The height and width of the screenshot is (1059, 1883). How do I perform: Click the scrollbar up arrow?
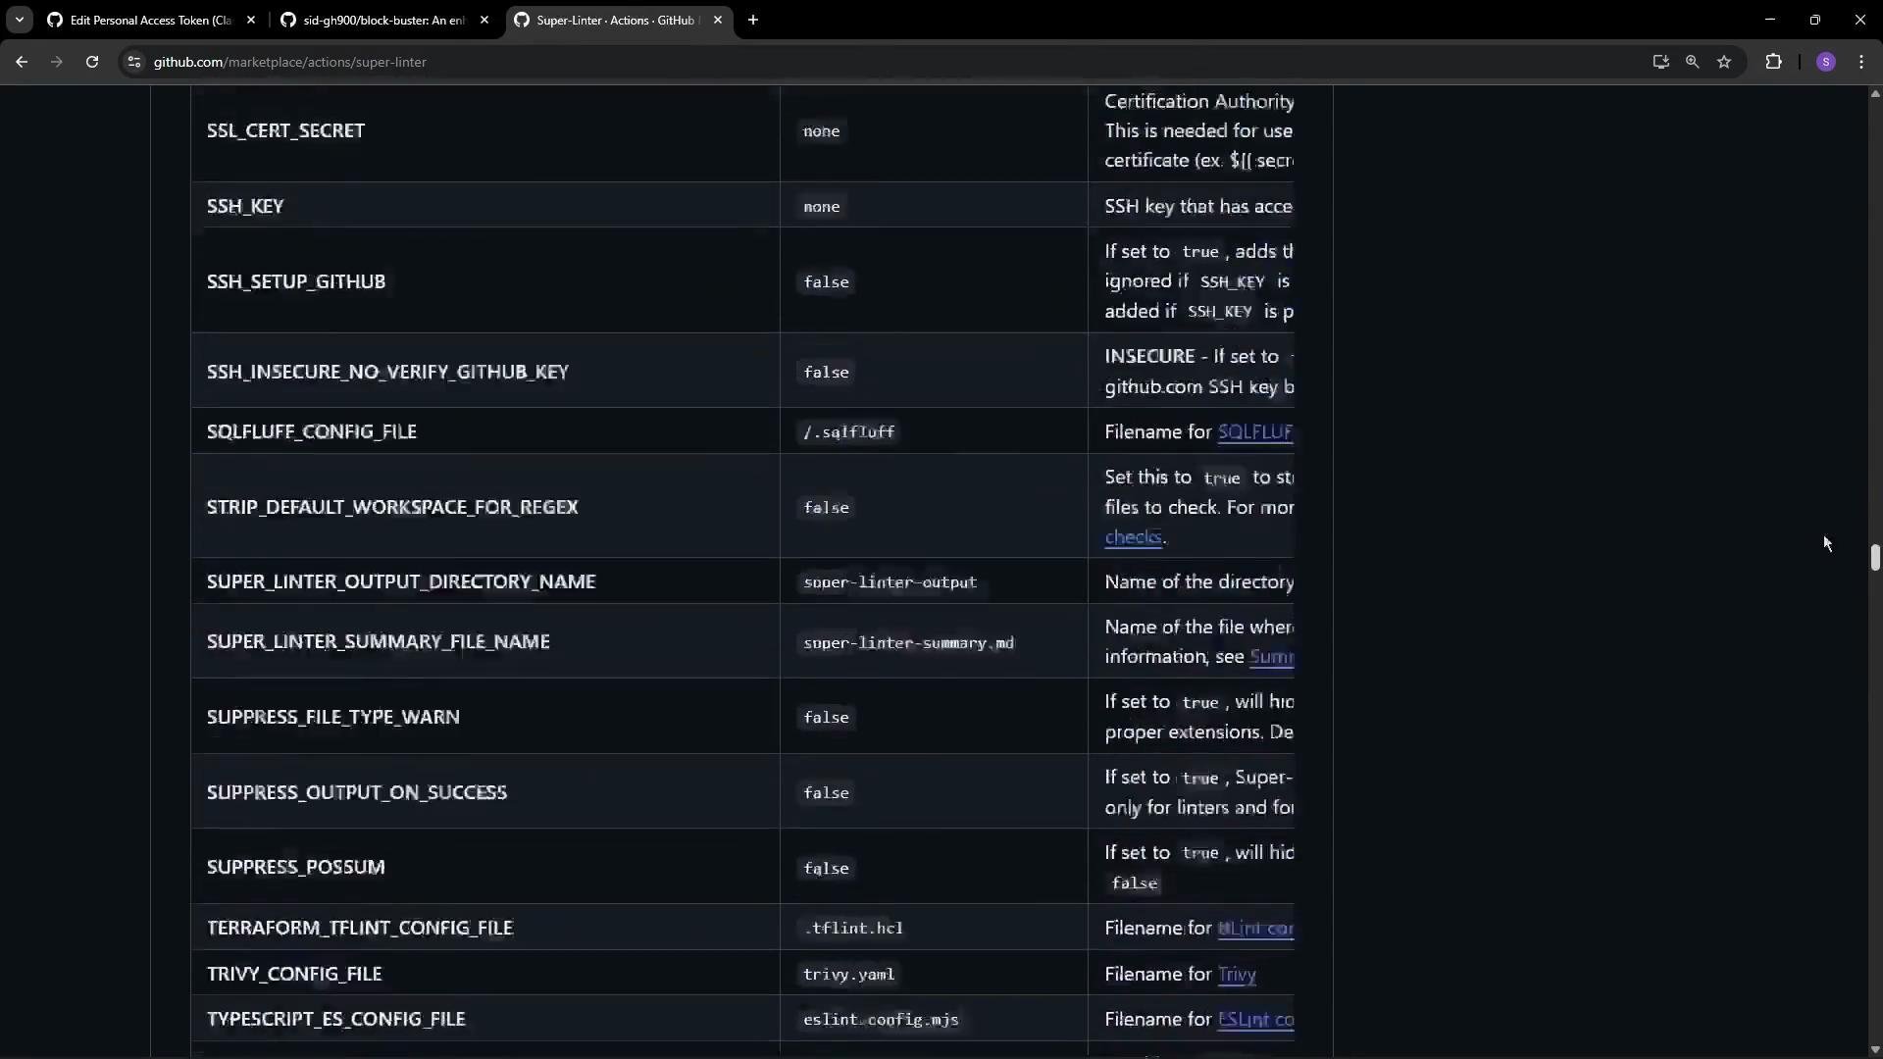[1875, 94]
